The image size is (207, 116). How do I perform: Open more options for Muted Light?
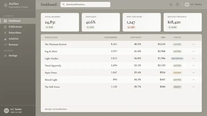point(193,80)
